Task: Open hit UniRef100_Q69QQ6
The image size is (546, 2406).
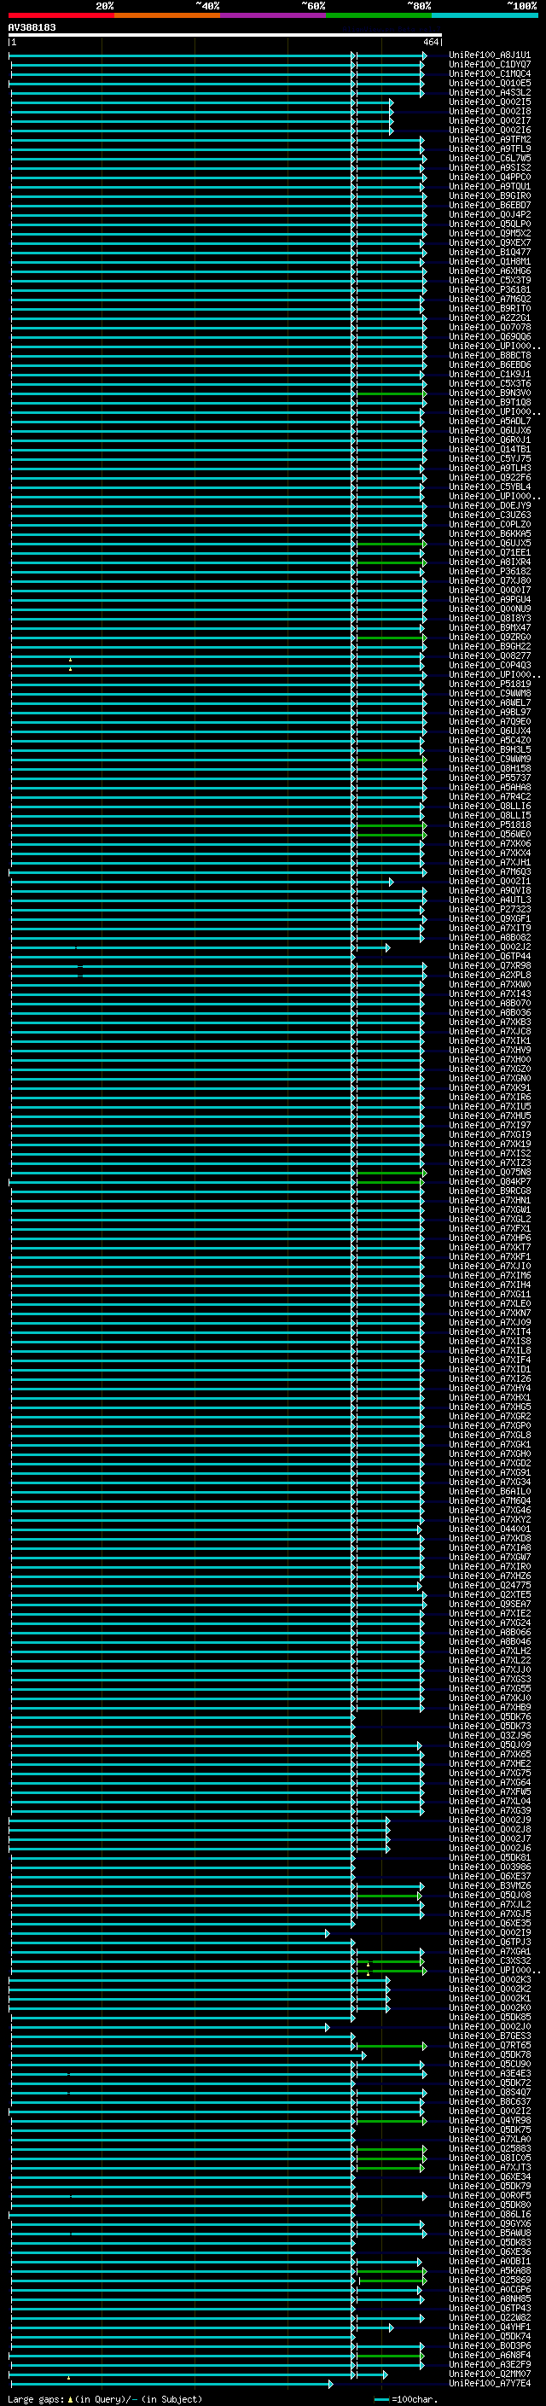Action: pos(490,336)
